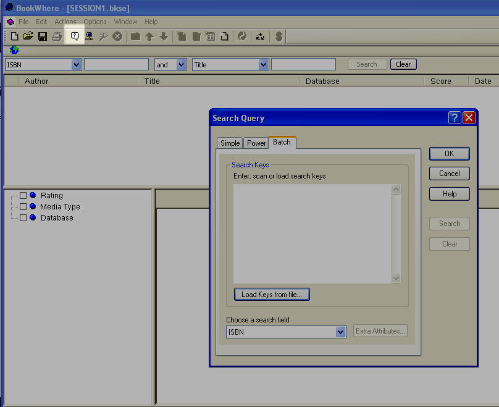Click the dark folder toolbar icon
The image size is (499, 407).
click(136, 36)
